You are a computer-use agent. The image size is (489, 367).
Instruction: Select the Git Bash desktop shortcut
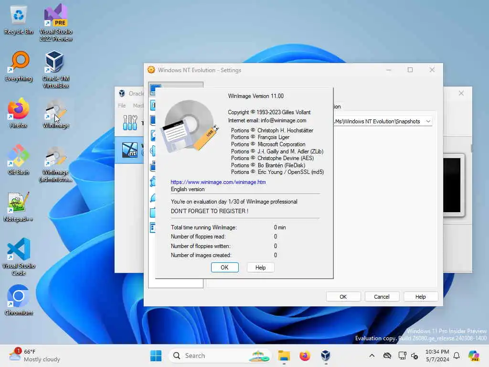point(19,160)
